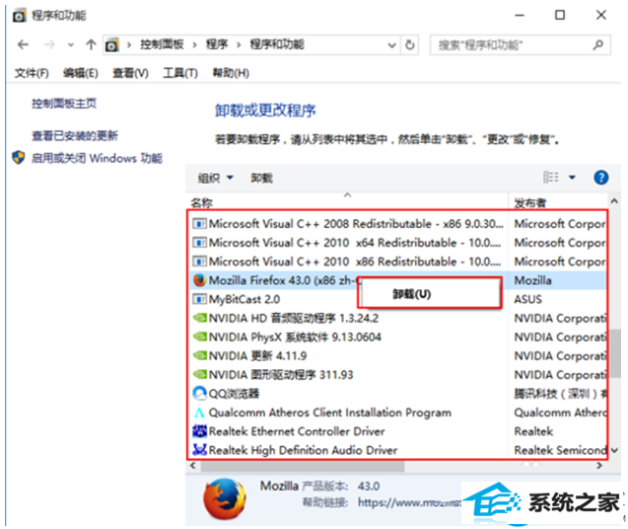Image resolution: width=628 pixels, height=529 pixels.
Task: Sort by the 发布者 column header
Action: 530,203
